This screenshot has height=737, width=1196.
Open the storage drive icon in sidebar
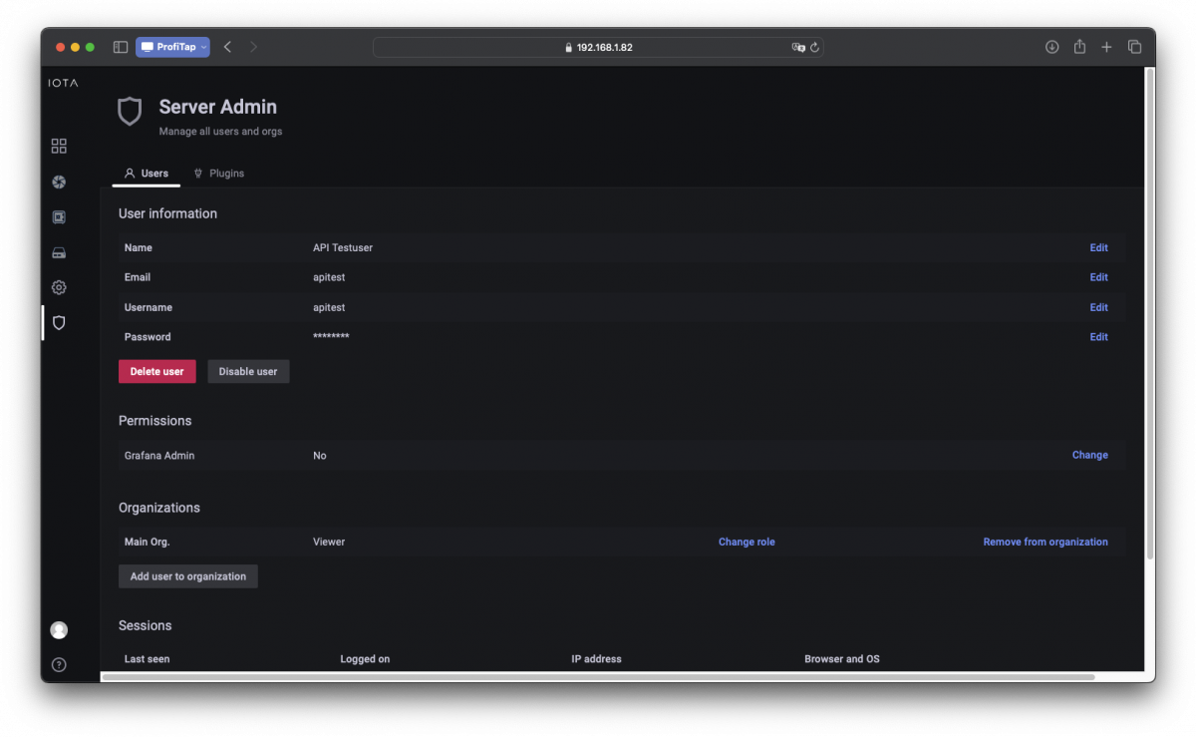59,252
